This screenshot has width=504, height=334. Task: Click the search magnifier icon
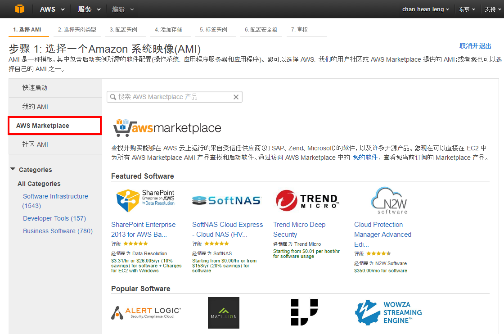point(113,97)
